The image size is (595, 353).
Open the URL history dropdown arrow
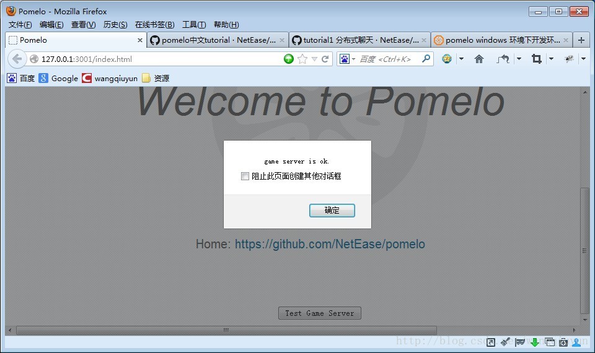[314, 59]
